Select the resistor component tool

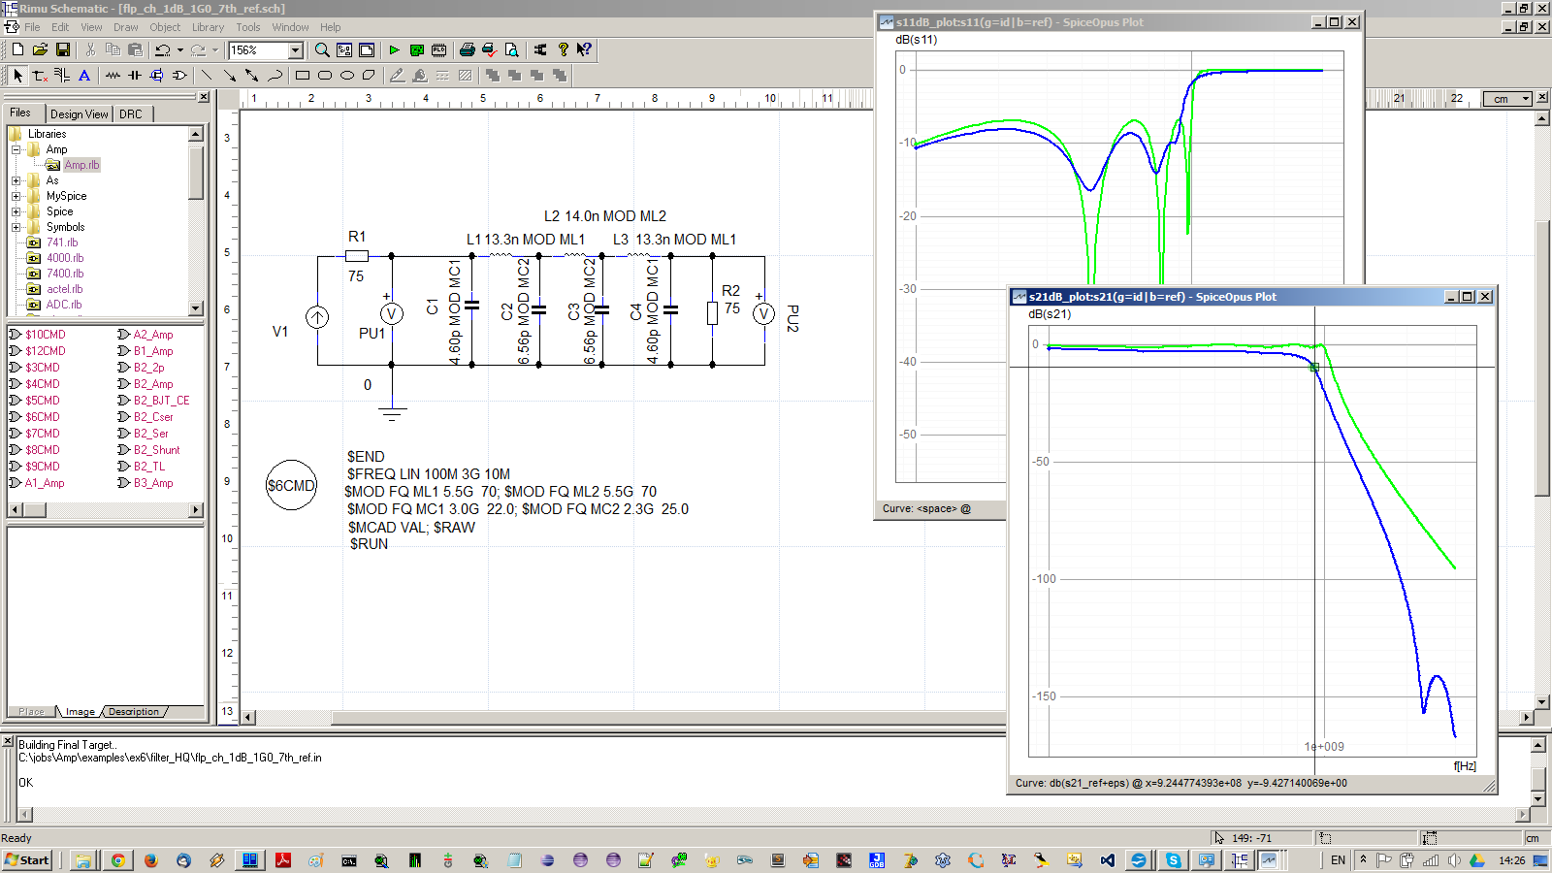tap(113, 76)
